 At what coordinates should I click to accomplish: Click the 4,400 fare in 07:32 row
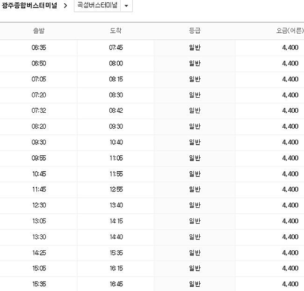tap(290, 110)
